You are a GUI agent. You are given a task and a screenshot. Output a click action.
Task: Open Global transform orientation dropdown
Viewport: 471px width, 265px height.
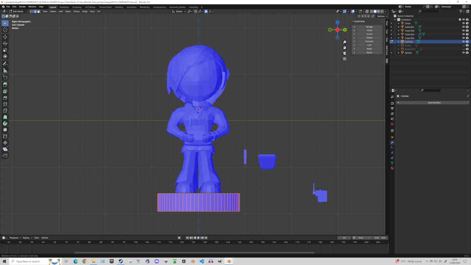point(179,11)
